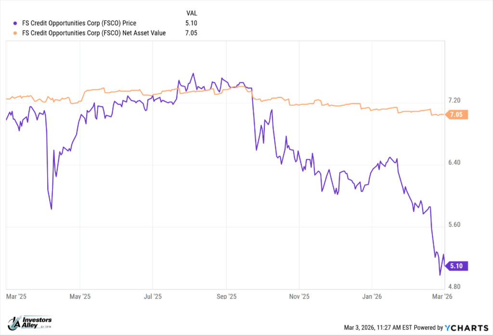The height and width of the screenshot is (335, 493).
Task: Click the Sep '25 x-axis label
Action: (x=227, y=296)
